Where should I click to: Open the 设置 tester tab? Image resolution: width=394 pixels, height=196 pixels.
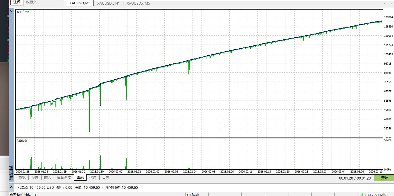(35, 177)
